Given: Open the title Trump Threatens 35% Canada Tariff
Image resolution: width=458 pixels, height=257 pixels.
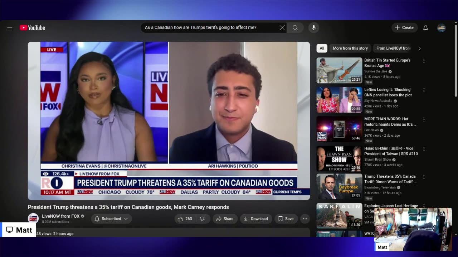Looking at the screenshot, I should 390,179.
